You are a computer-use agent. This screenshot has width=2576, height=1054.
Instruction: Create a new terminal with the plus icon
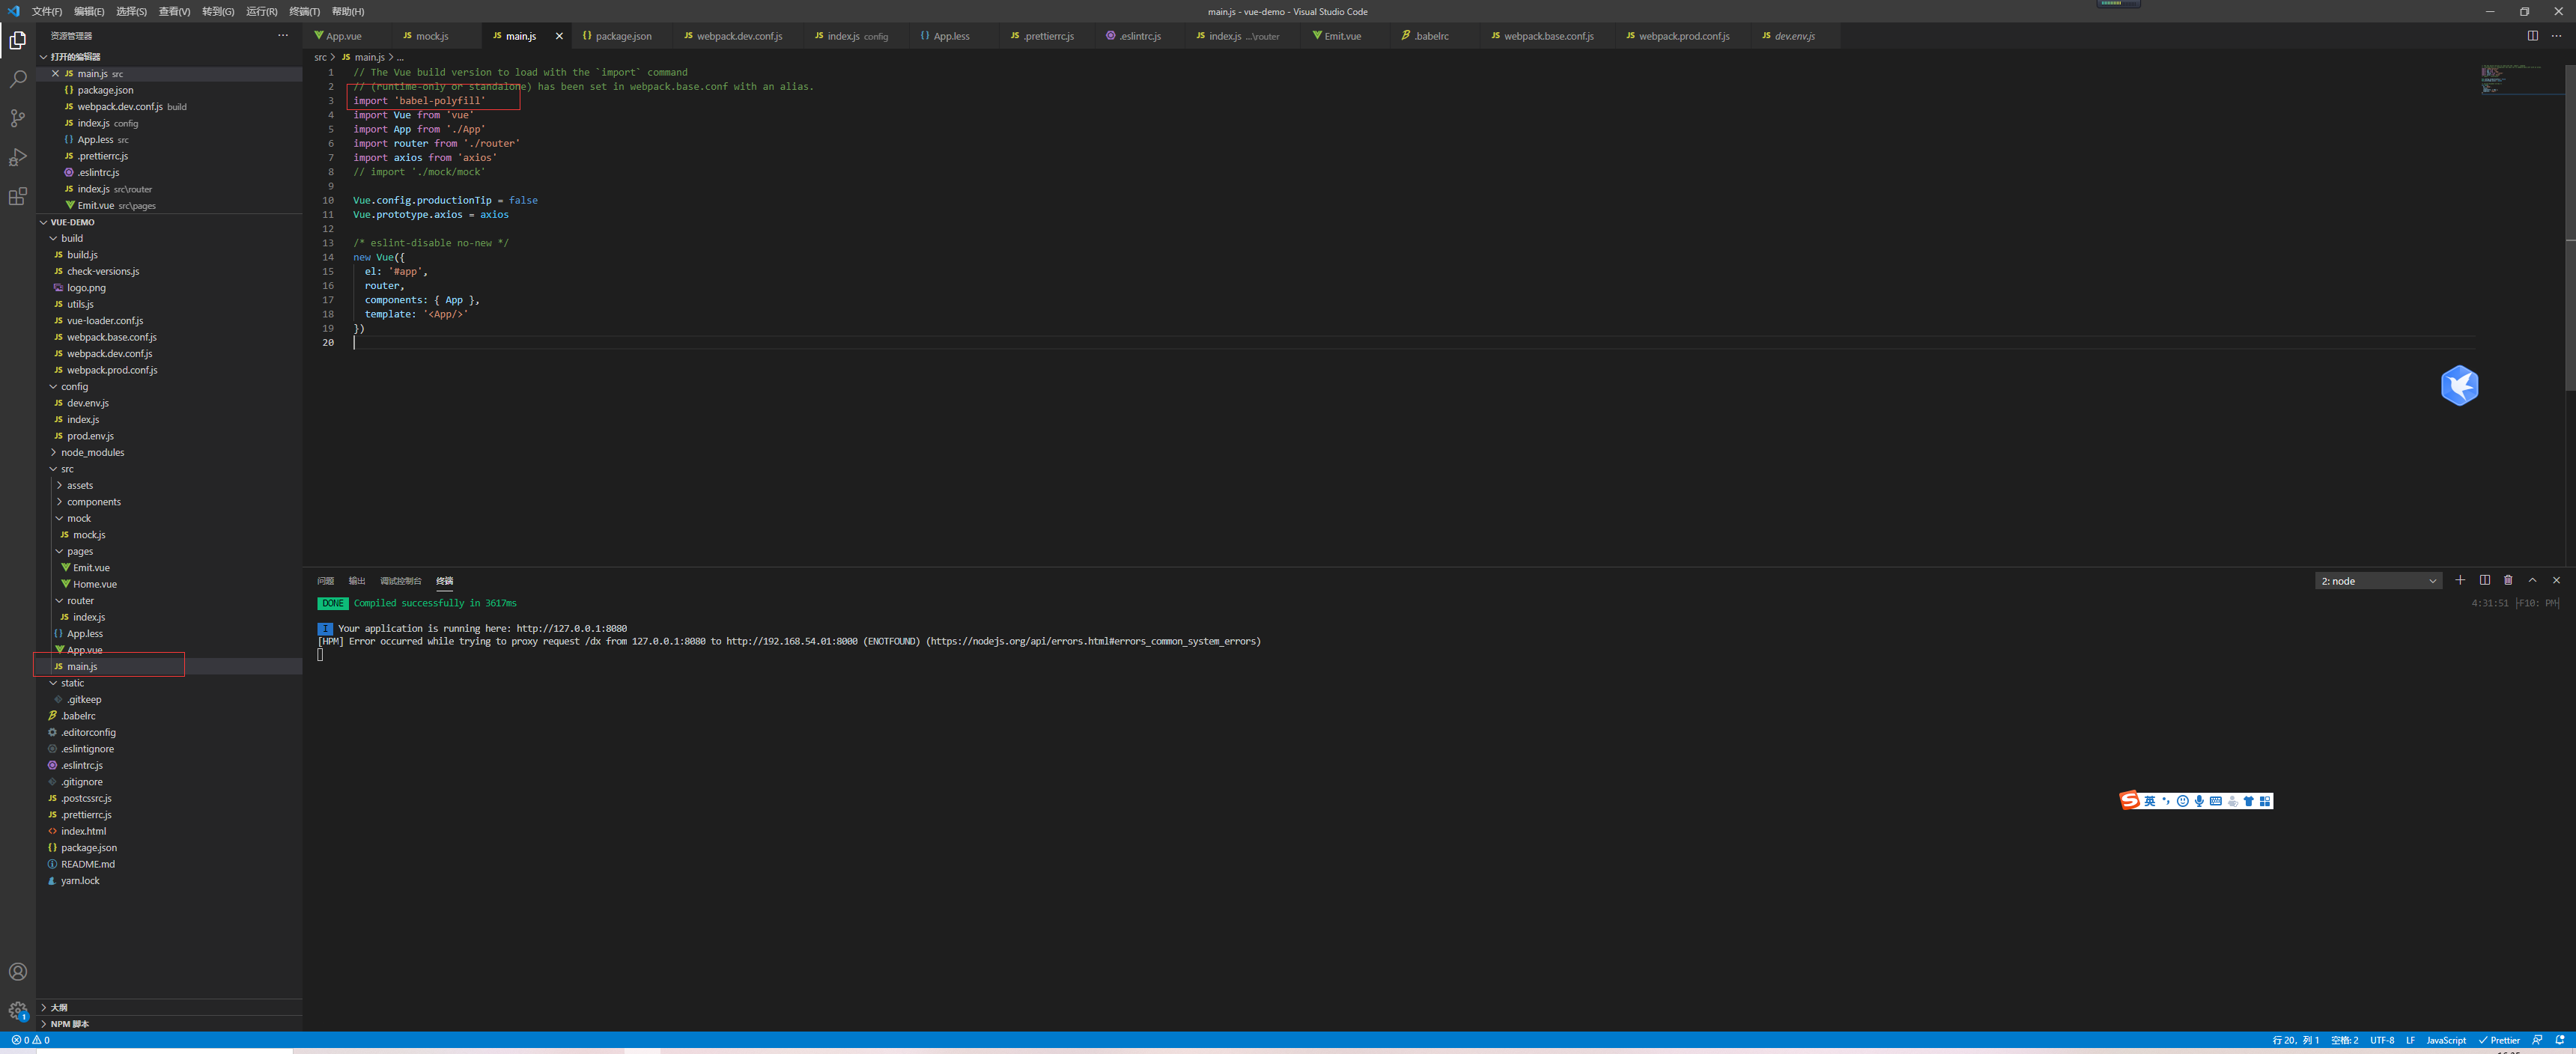(2460, 580)
